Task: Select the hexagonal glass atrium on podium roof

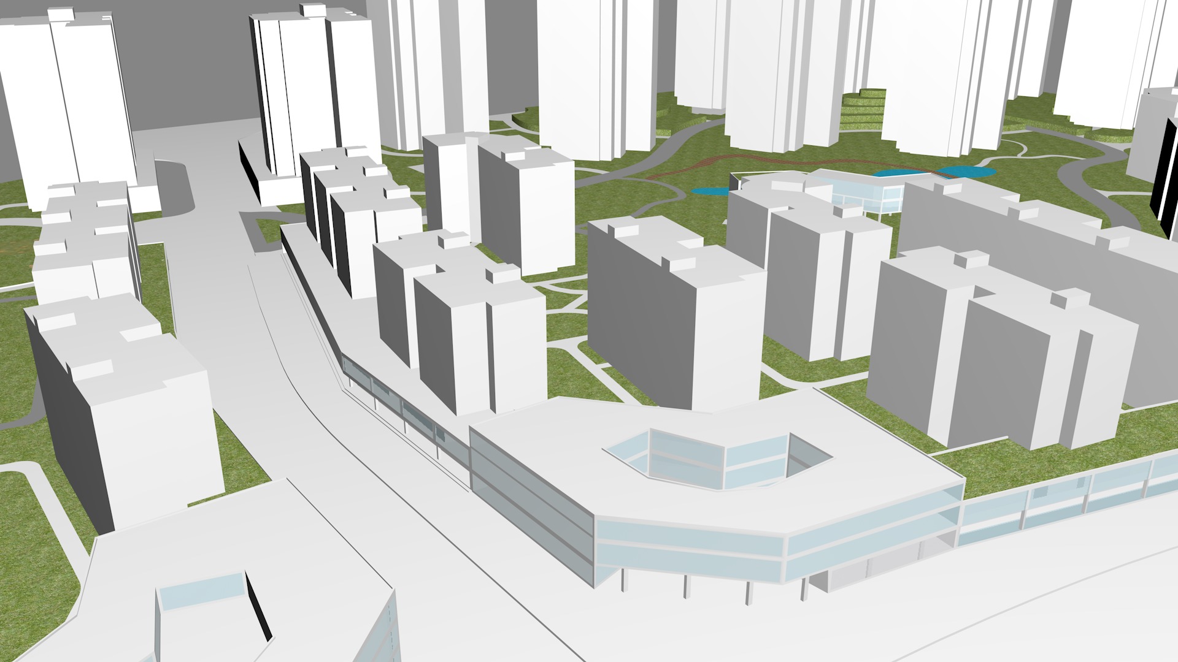Action: (718, 460)
